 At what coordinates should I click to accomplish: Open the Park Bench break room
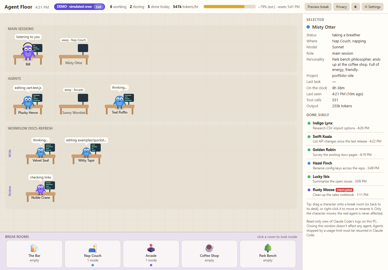click(x=268, y=254)
